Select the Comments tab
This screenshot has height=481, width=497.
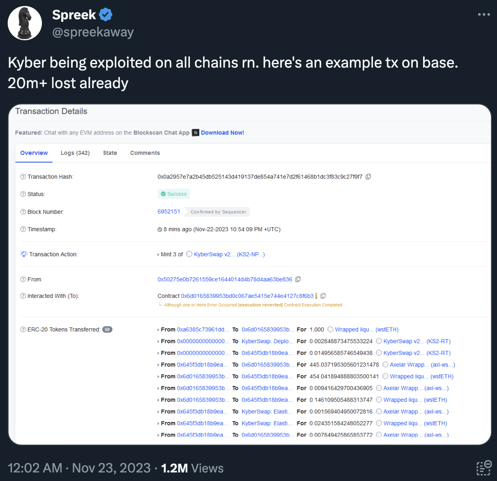pyautogui.click(x=145, y=153)
